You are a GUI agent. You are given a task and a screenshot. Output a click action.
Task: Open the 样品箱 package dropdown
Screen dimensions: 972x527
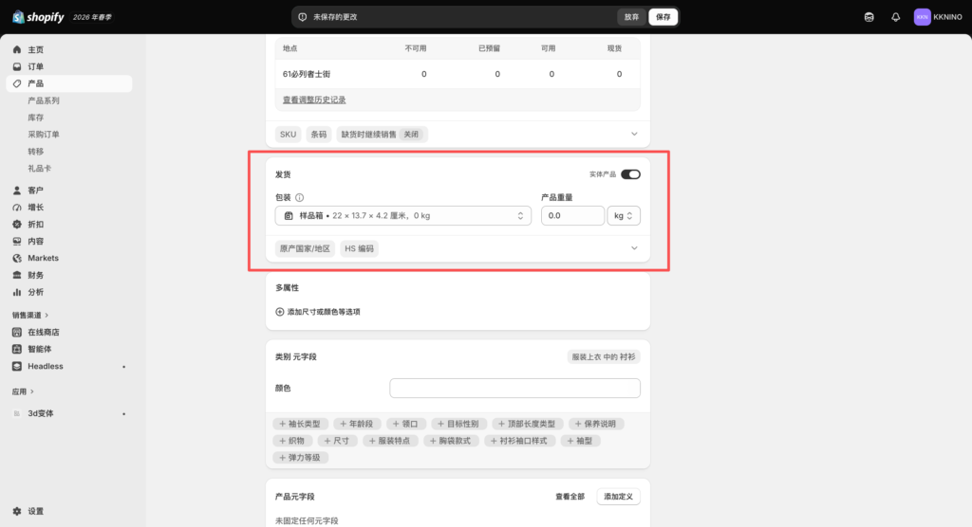[402, 215]
